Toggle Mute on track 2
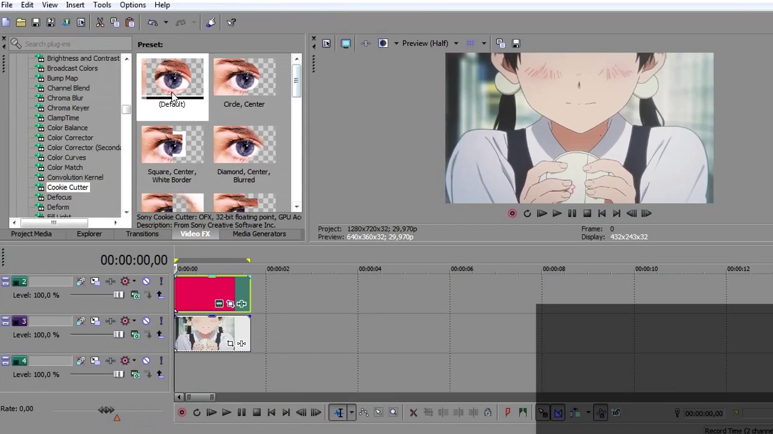This screenshot has height=434, width=773. (146, 281)
